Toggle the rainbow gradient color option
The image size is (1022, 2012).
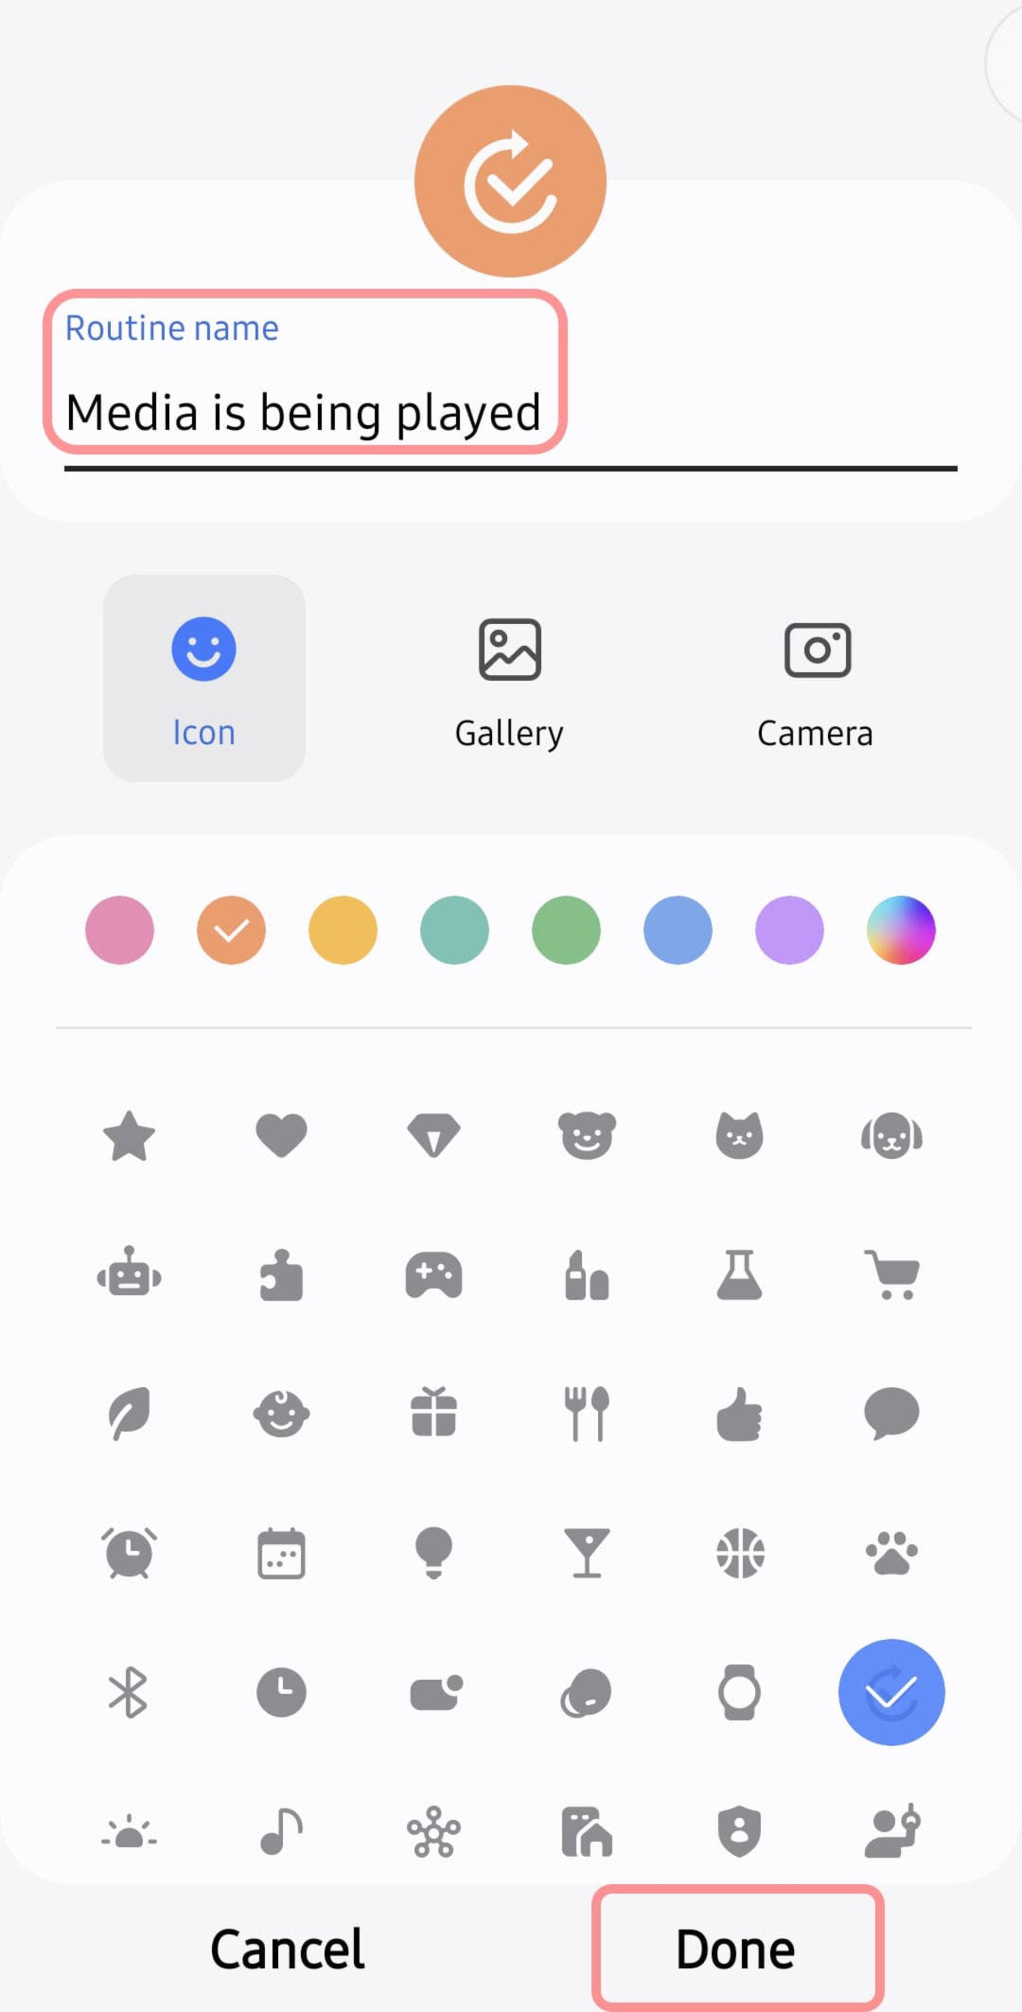point(900,930)
